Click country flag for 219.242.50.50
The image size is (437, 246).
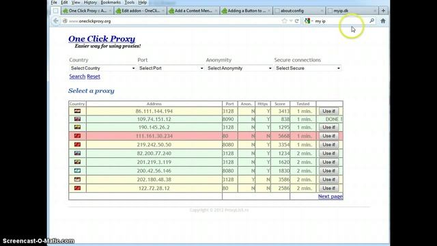tap(77, 144)
